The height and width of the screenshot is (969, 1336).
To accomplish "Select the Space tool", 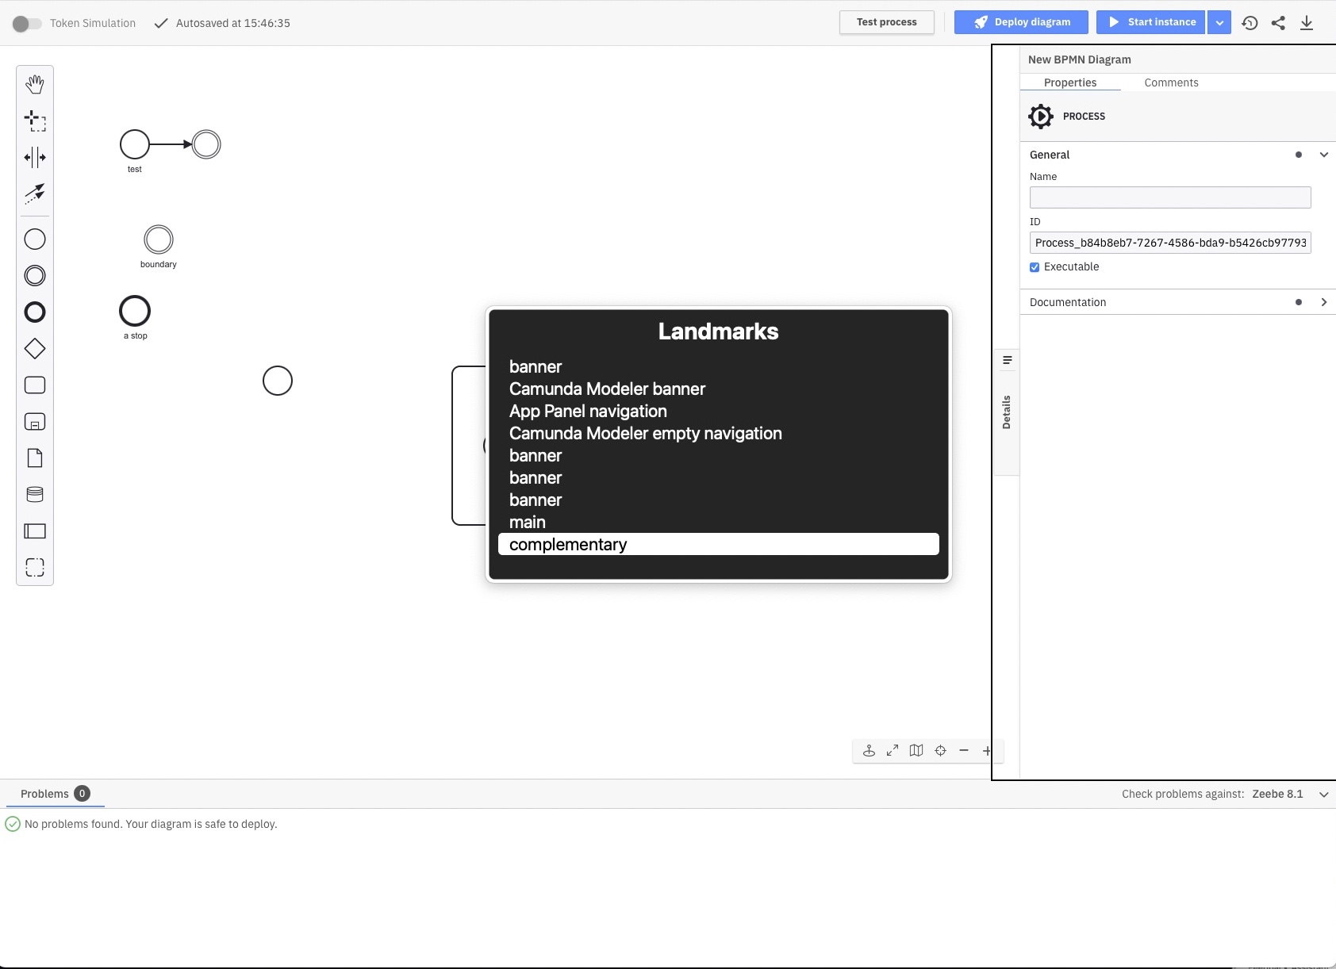I will click(35, 157).
